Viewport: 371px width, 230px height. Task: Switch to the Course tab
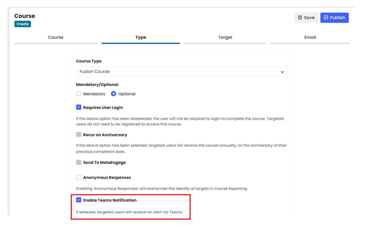(x=56, y=37)
